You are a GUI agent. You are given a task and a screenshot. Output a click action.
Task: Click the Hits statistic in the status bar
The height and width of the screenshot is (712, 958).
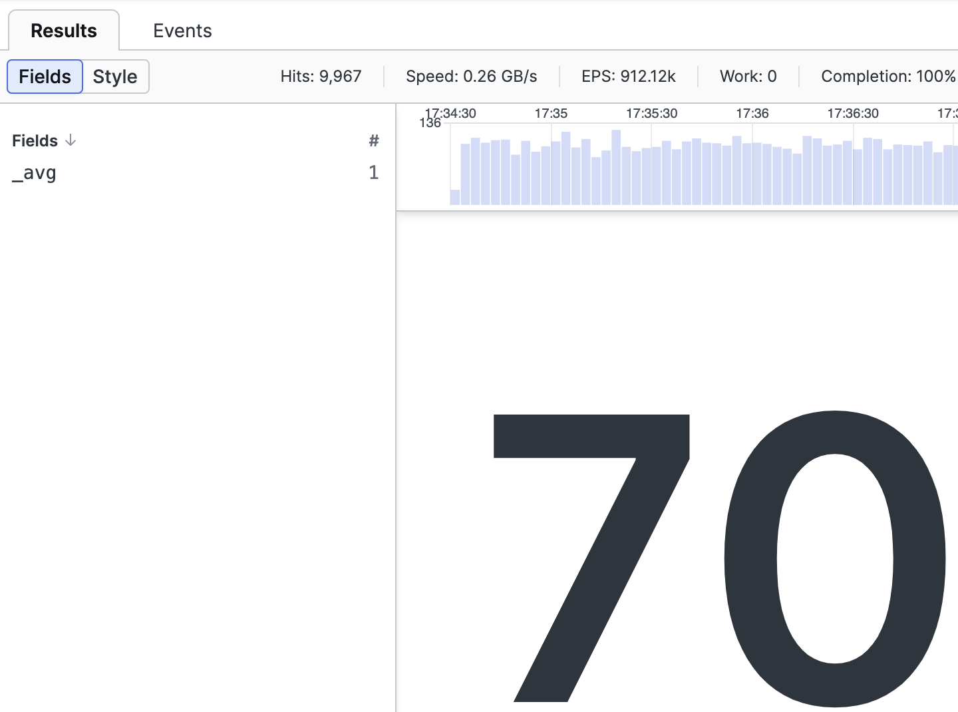pyautogui.click(x=321, y=77)
